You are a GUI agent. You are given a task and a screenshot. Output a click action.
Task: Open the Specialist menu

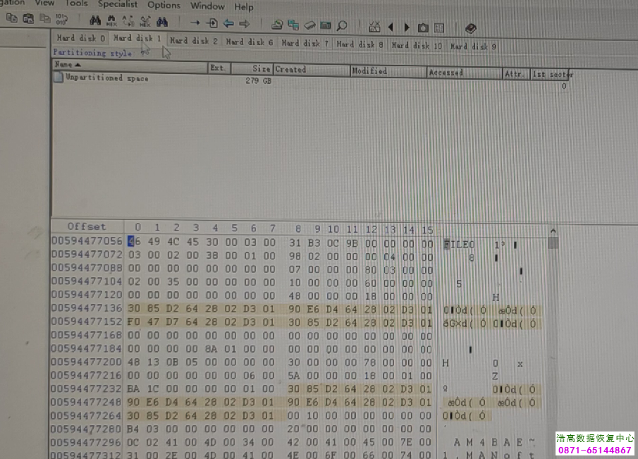point(118,4)
